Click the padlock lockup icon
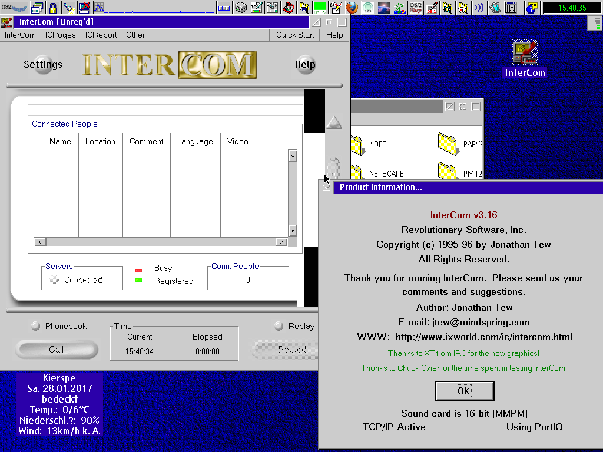 [53, 7]
